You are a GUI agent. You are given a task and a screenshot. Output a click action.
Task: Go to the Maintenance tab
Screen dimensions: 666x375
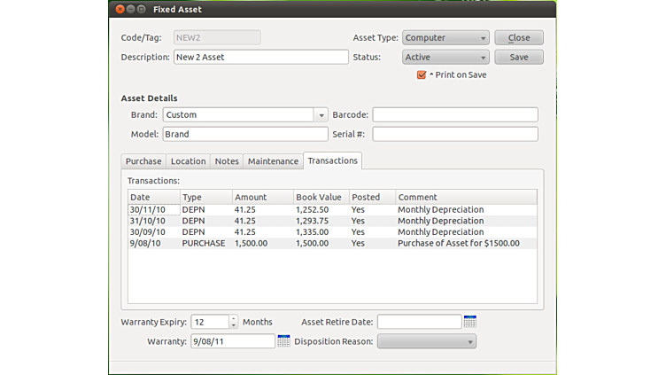(273, 161)
